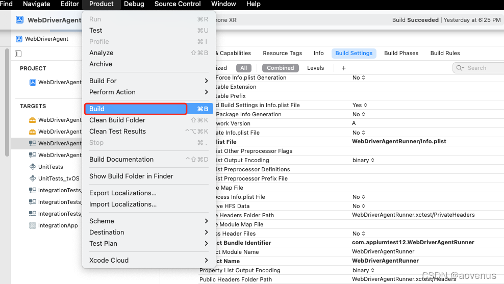Select the Levels view button
This screenshot has width=504, height=284.
tap(315, 68)
